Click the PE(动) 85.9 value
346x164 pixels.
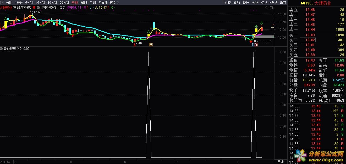tap(340, 100)
